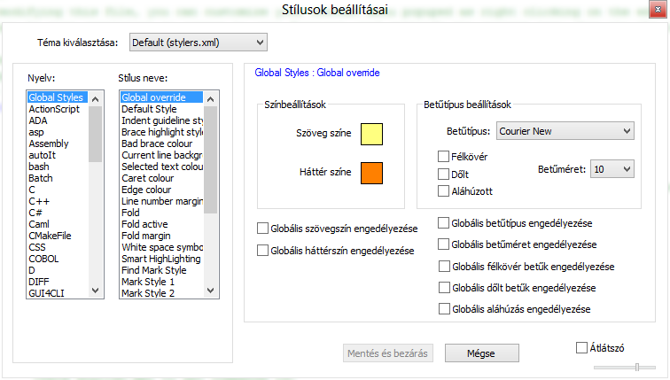Click the Mentés és bezárás button
Viewport: 670px width, 380px height.
pyautogui.click(x=388, y=353)
